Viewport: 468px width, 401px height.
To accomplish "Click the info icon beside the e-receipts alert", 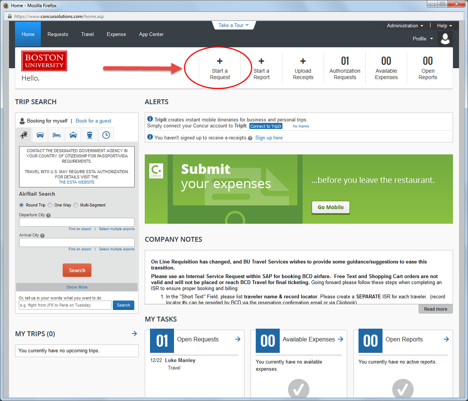I will (150, 137).
